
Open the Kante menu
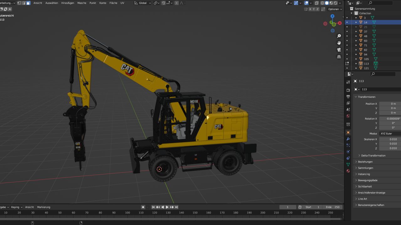point(103,3)
